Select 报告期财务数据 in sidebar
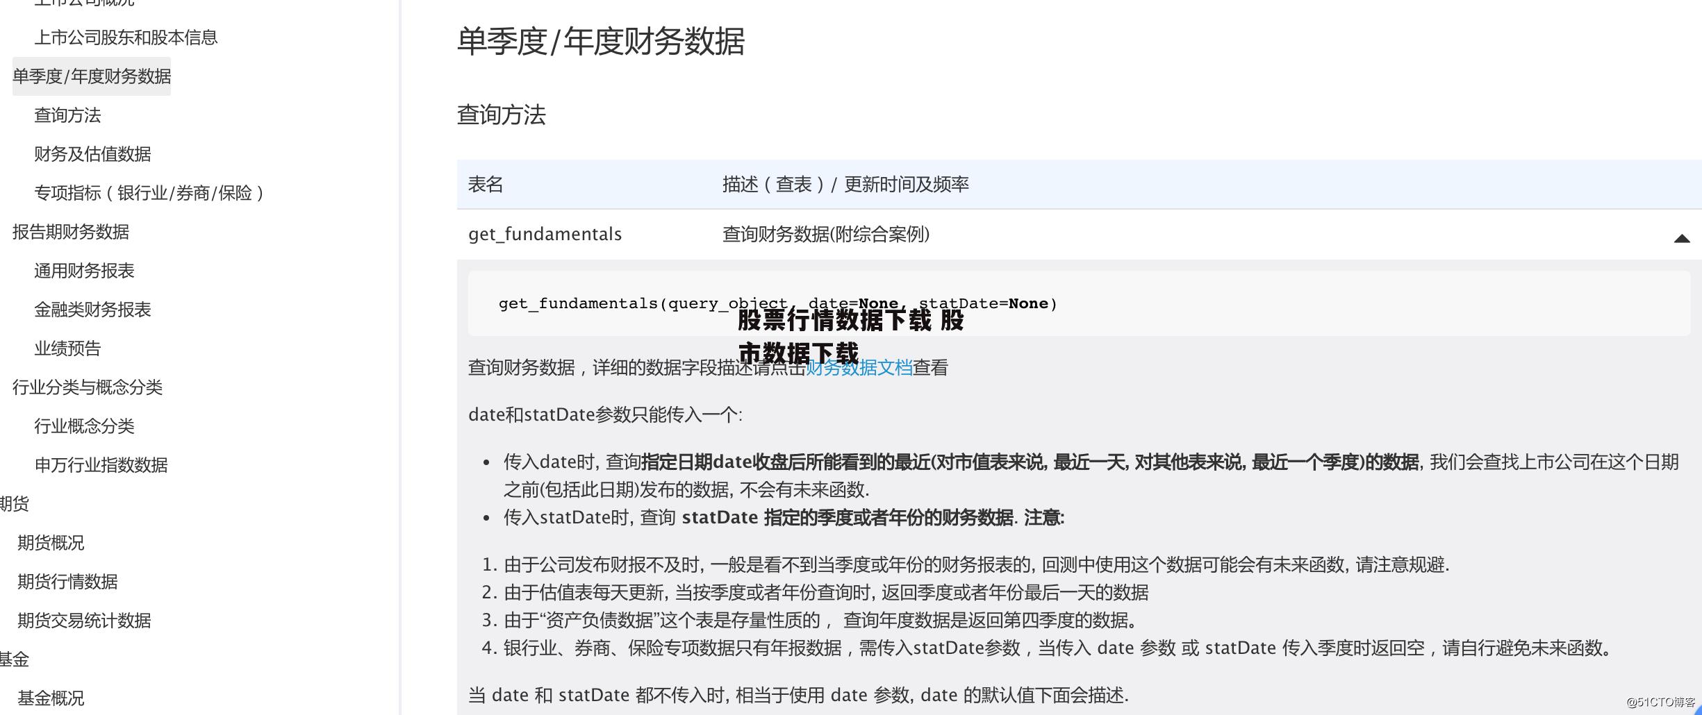This screenshot has height=715, width=1702. (71, 232)
